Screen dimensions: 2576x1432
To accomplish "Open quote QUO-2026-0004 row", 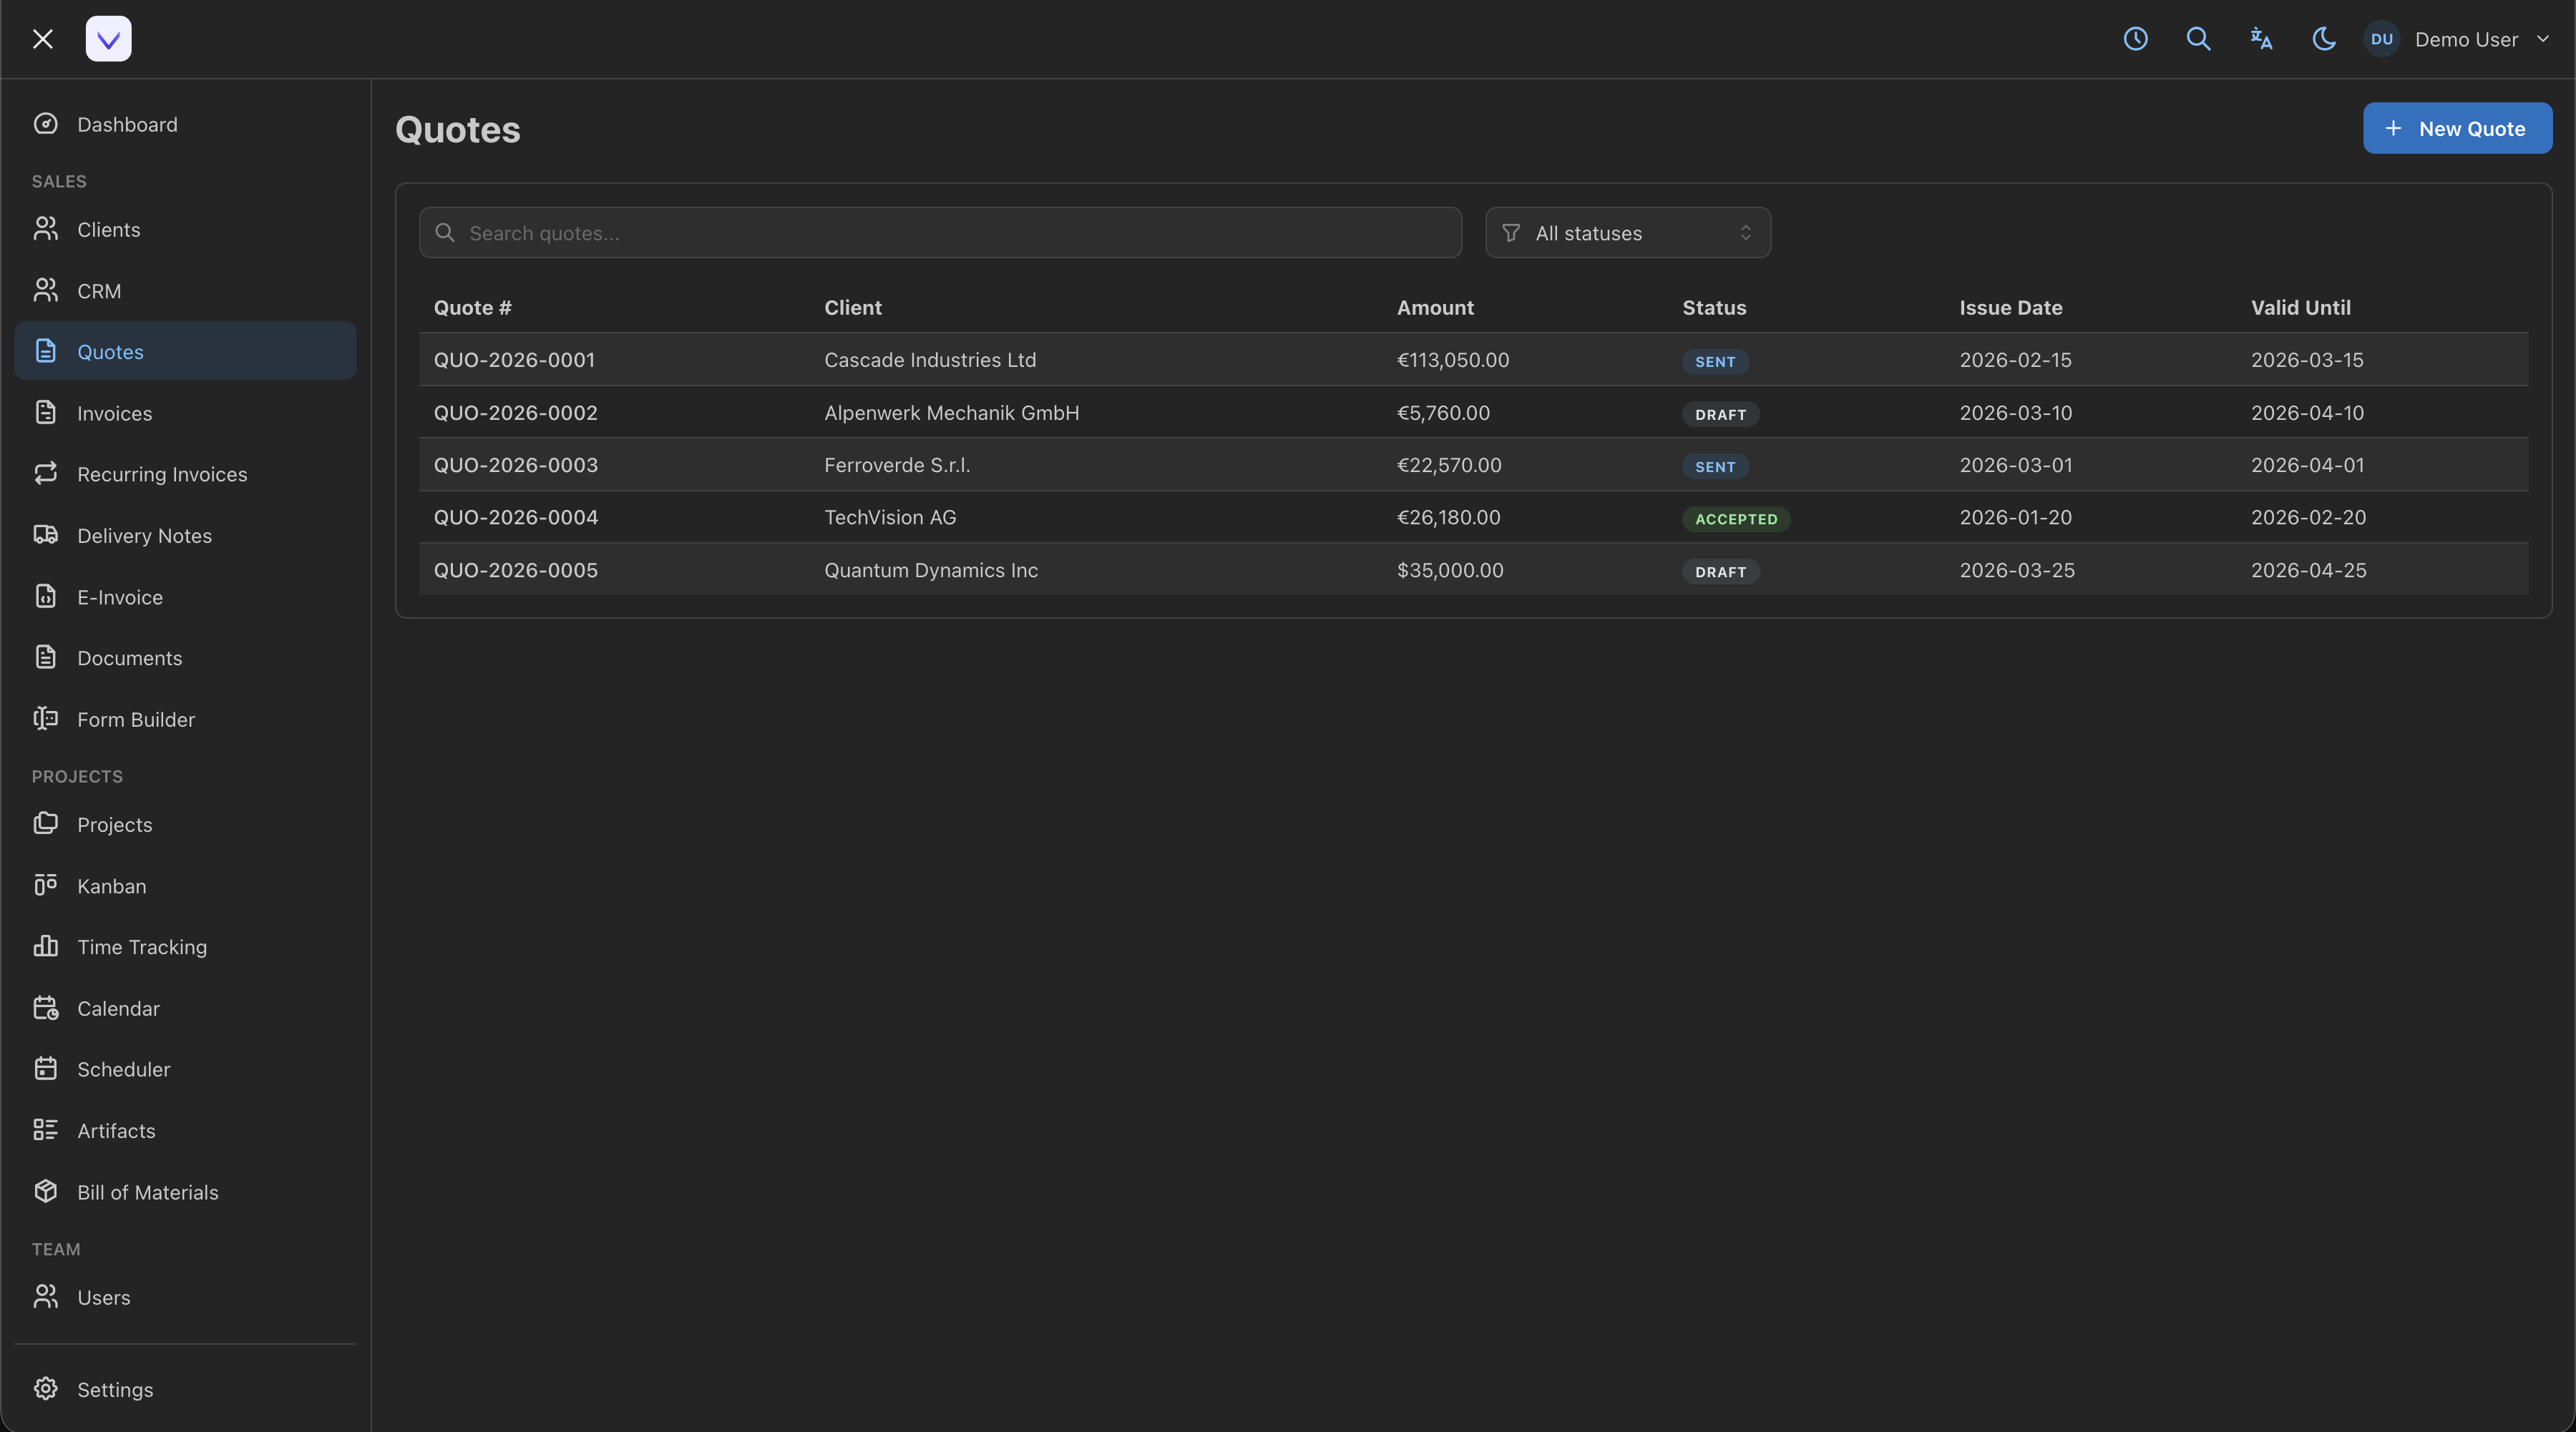I will (x=515, y=518).
